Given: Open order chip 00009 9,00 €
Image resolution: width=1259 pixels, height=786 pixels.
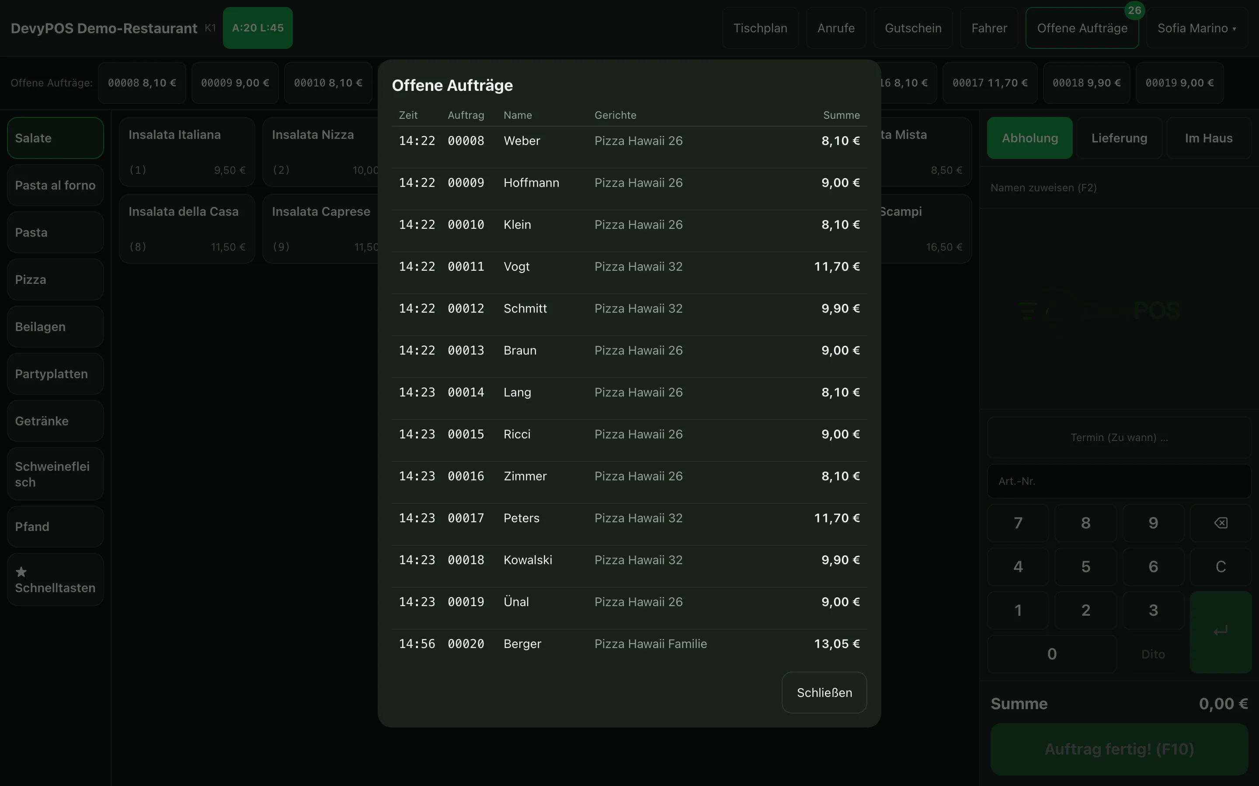Looking at the screenshot, I should (235, 83).
